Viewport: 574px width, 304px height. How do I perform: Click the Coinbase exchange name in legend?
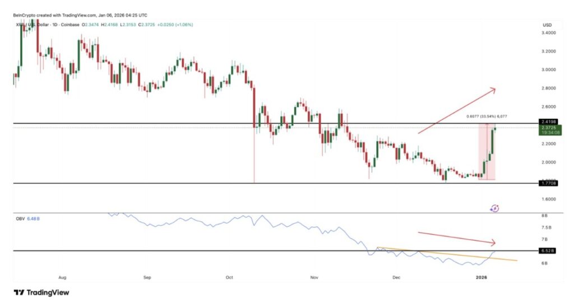68,26
